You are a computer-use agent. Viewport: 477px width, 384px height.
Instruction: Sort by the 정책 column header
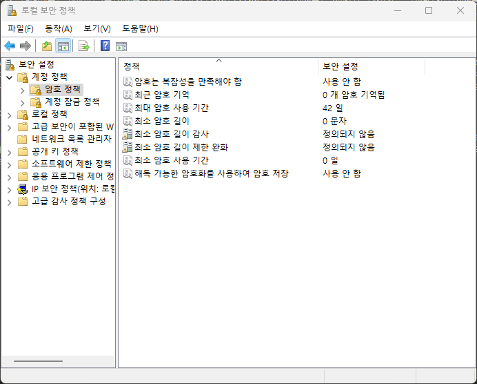tap(218, 66)
